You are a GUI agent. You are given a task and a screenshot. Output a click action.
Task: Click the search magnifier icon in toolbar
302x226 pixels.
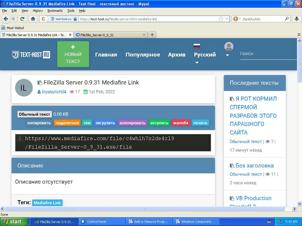tap(287, 19)
